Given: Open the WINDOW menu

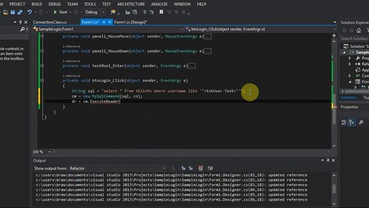Looking at the screenshot, I should pos(182,4).
